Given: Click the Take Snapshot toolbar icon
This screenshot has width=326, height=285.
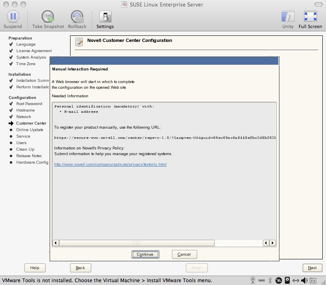Looking at the screenshot, I should tap(48, 17).
